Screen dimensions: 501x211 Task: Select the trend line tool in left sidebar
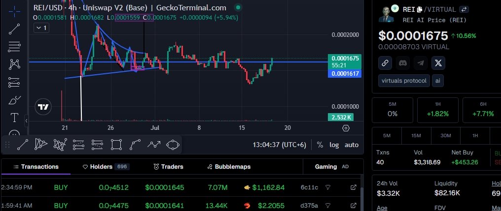[x=14, y=29]
